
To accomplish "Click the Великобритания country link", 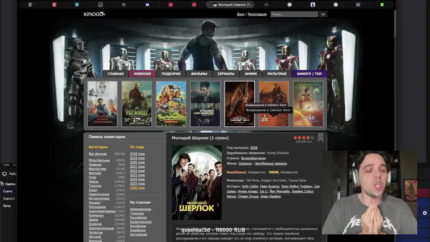I will [x=253, y=158].
